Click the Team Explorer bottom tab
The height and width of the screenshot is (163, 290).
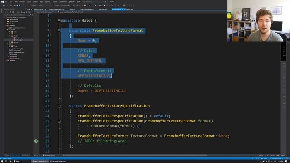point(26,155)
